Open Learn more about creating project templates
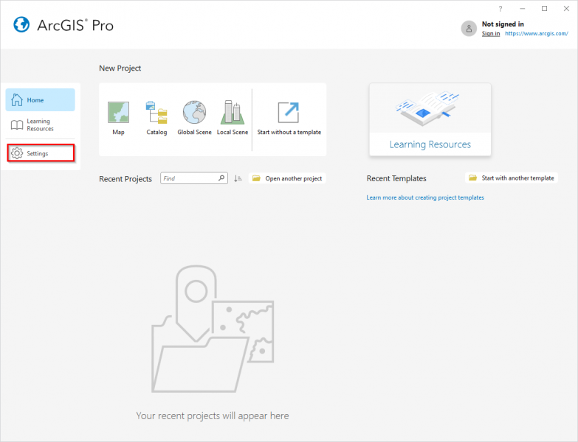 [x=425, y=197]
